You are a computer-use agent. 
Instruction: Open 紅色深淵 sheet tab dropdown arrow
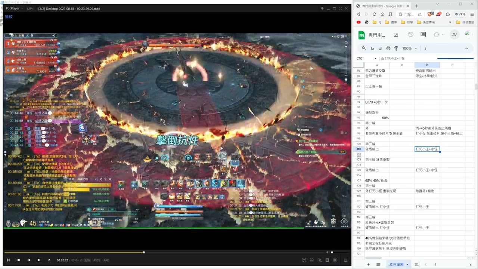tap(407, 265)
